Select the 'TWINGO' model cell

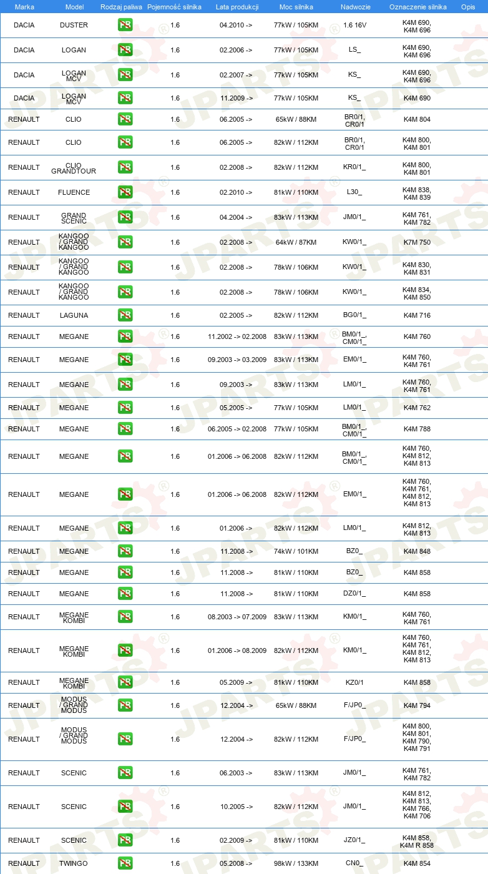point(74,863)
